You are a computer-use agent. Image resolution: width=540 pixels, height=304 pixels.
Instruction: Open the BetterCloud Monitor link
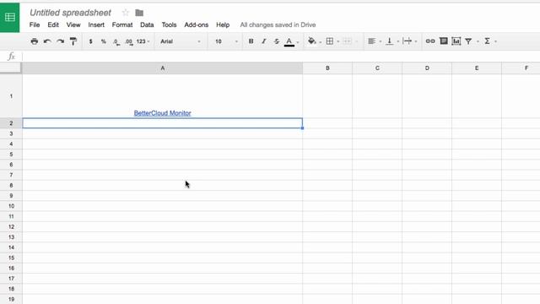(x=163, y=113)
